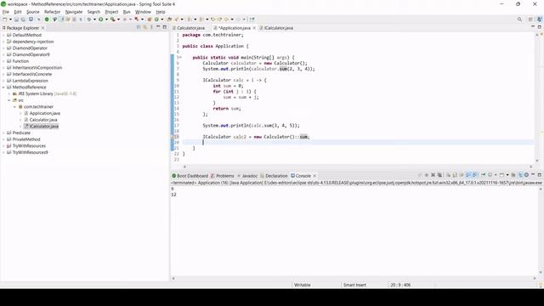Collapse the MethodReference project node
Viewport: 544px width, 306px height.
point(3,88)
